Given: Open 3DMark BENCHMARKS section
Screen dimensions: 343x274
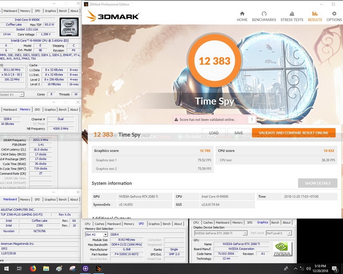Looking at the screenshot, I should coord(264,17).
